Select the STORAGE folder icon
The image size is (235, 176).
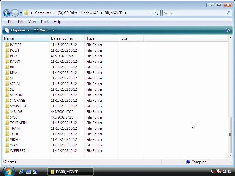point(7,100)
